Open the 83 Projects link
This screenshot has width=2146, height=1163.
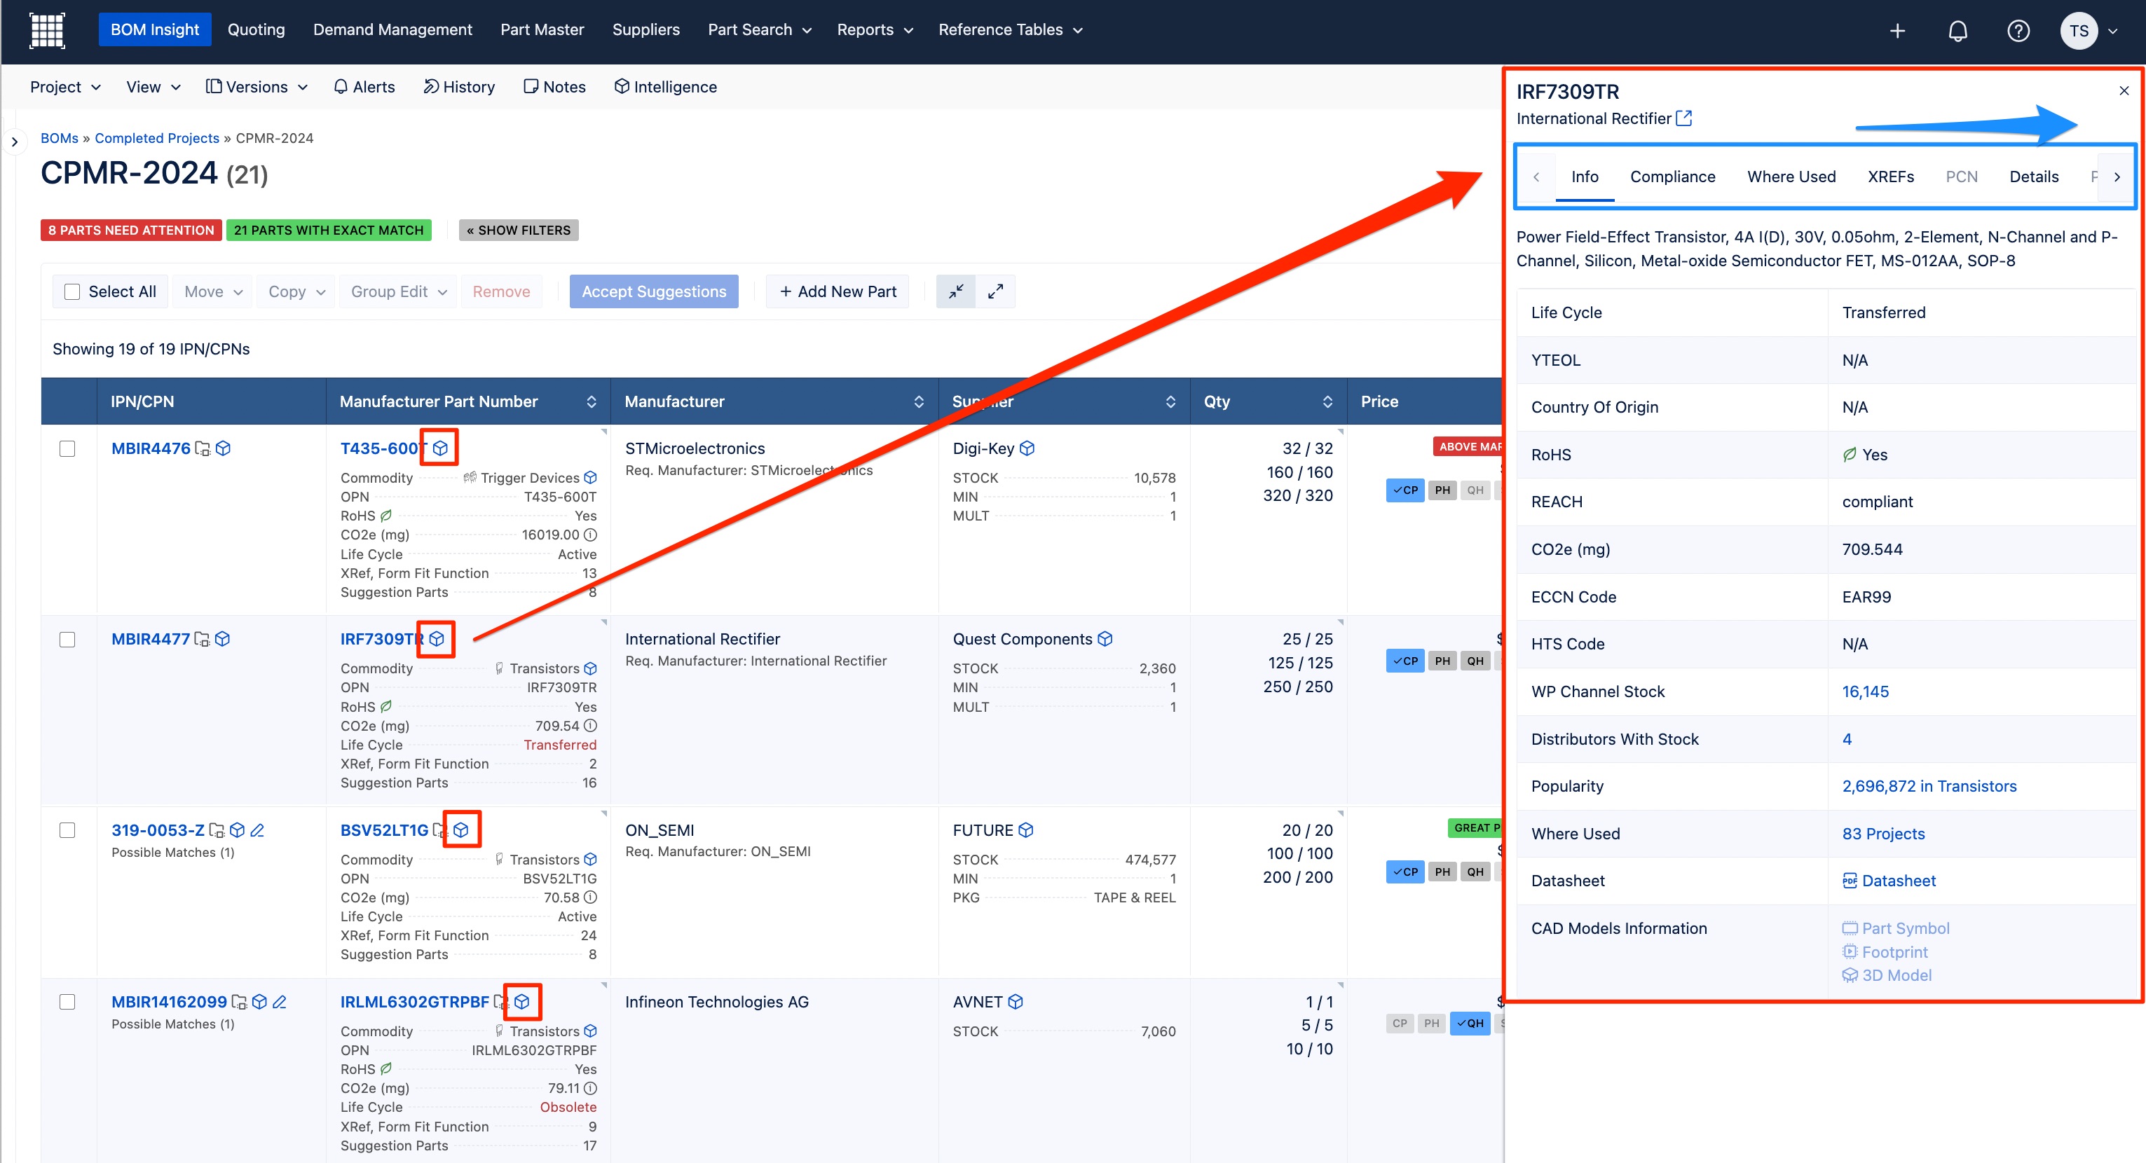1882,833
